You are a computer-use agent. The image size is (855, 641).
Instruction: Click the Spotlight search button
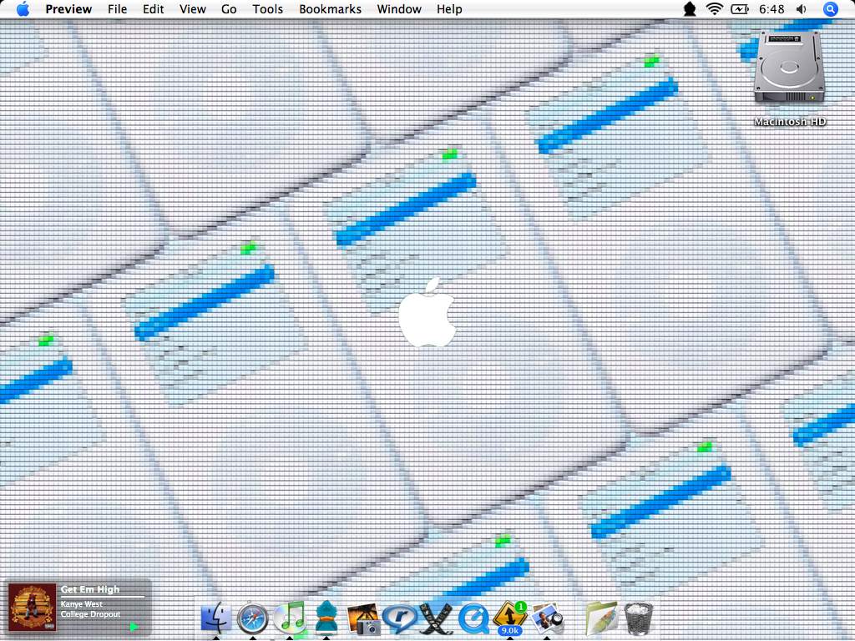click(830, 9)
